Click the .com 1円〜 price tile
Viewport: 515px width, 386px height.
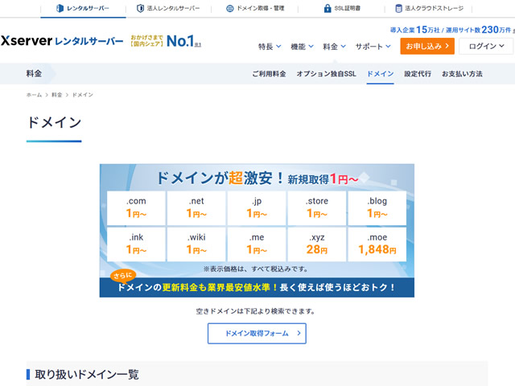(136, 207)
